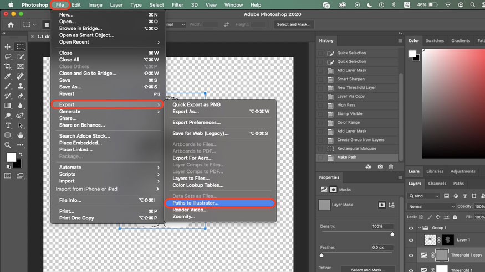This screenshot has height=272, width=485.
Task: Select the Color Range history state
Action: (x=348, y=123)
